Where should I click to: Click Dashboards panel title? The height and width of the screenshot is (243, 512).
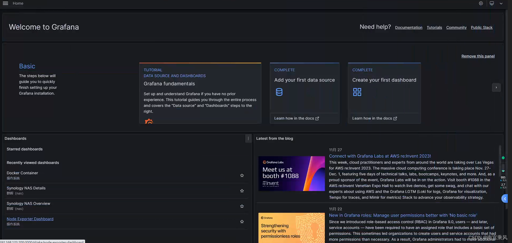click(15, 139)
